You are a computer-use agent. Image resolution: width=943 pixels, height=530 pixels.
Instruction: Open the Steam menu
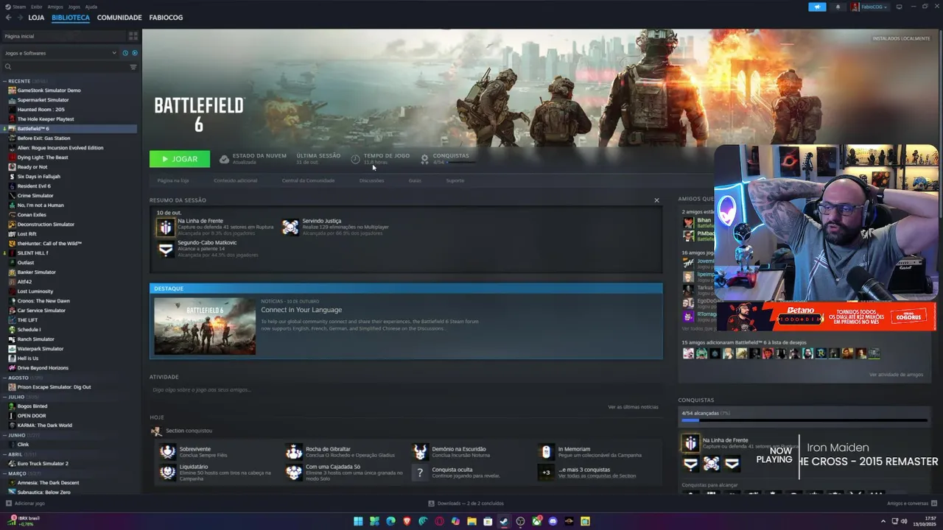point(18,7)
